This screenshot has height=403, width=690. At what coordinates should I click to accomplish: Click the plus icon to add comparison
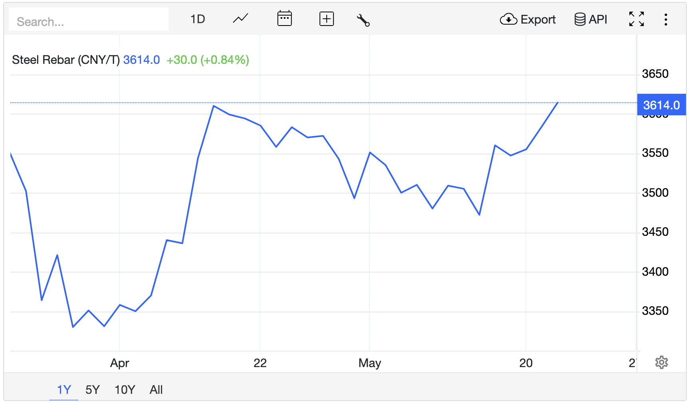(326, 19)
